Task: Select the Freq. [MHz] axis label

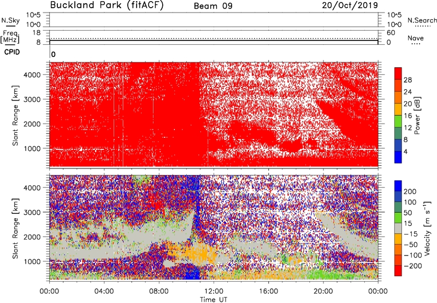Action: click(10, 37)
